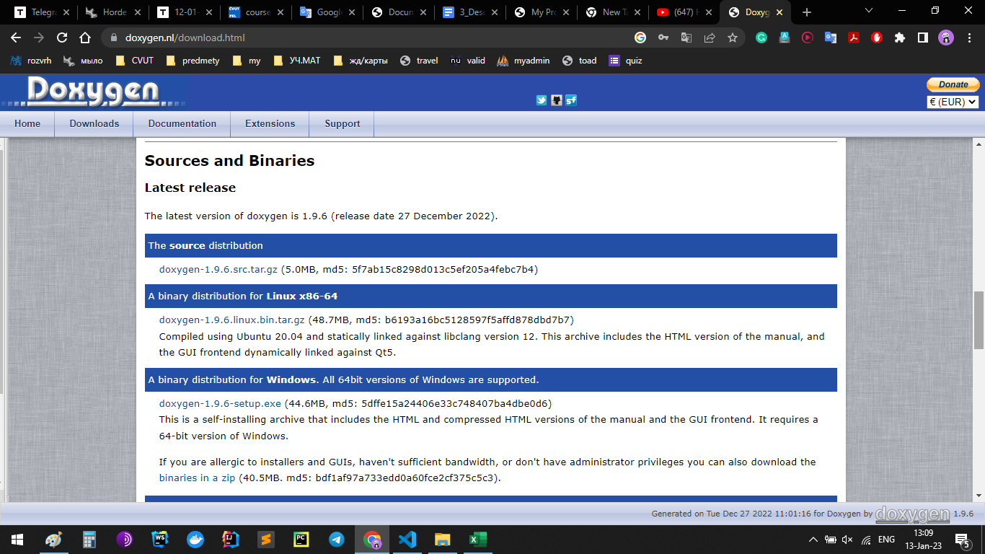The width and height of the screenshot is (985, 554).
Task: Open Visual Studio Code from taskbar
Action: 407,539
